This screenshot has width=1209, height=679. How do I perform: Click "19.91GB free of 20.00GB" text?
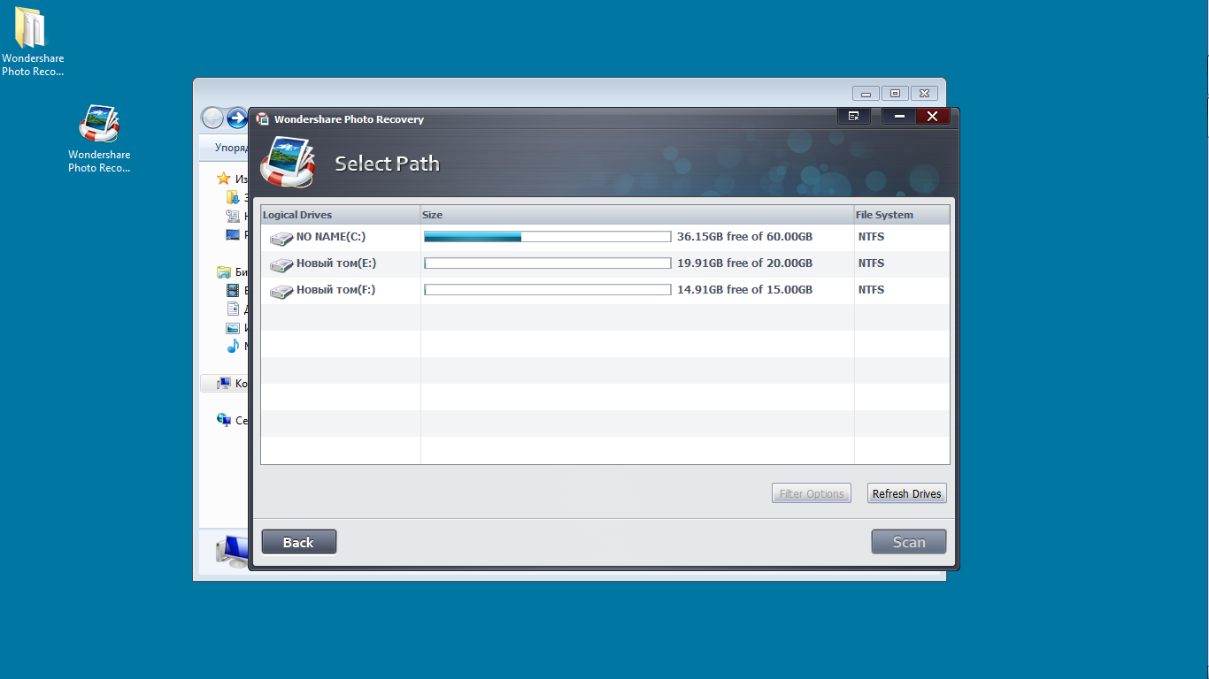click(744, 263)
